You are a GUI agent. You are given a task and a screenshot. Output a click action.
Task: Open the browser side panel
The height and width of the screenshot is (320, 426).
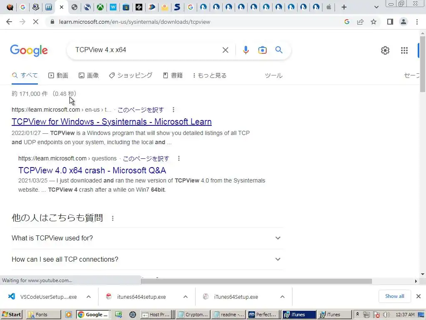tap(390, 22)
